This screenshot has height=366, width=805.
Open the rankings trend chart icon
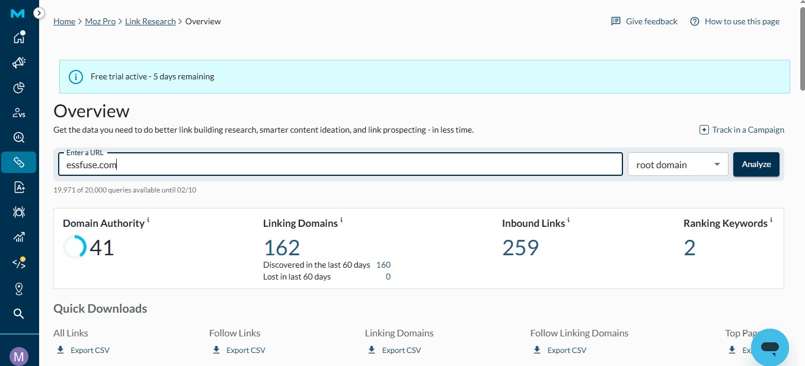(x=19, y=237)
